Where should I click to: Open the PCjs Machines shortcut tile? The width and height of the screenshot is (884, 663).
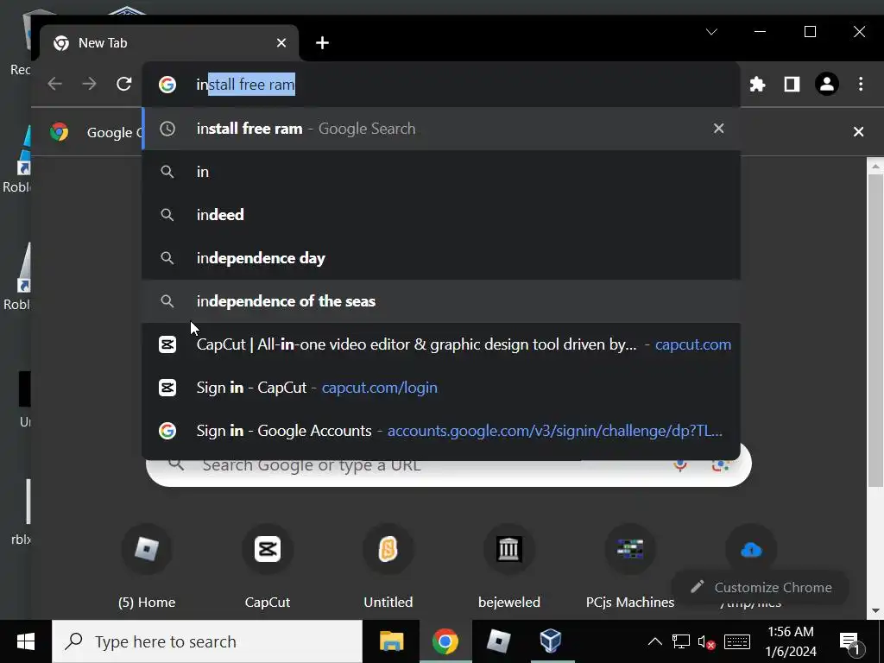click(629, 566)
